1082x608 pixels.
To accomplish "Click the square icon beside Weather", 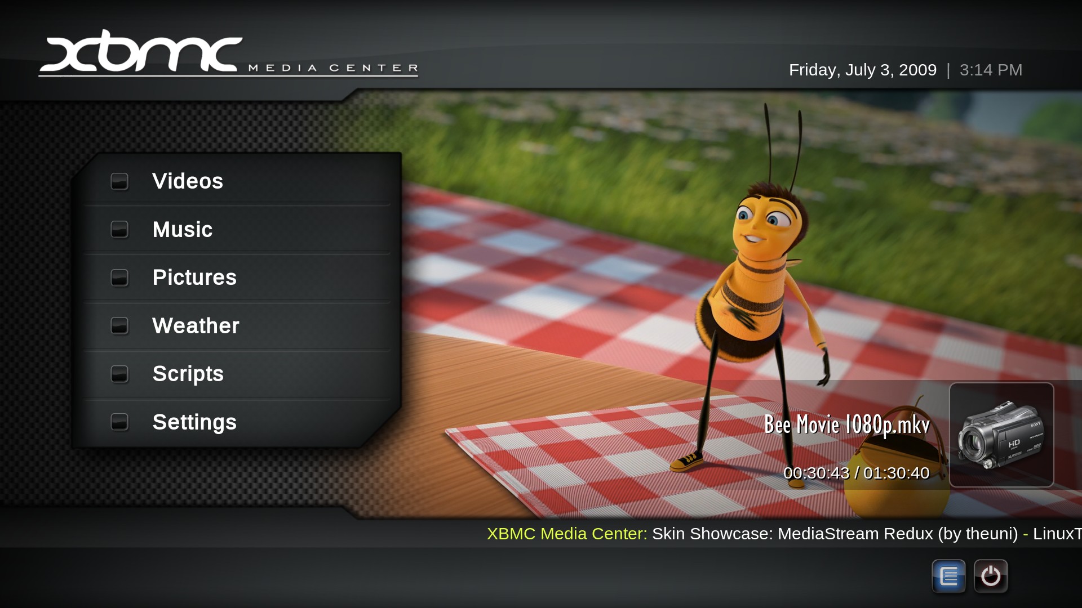I will 119,325.
